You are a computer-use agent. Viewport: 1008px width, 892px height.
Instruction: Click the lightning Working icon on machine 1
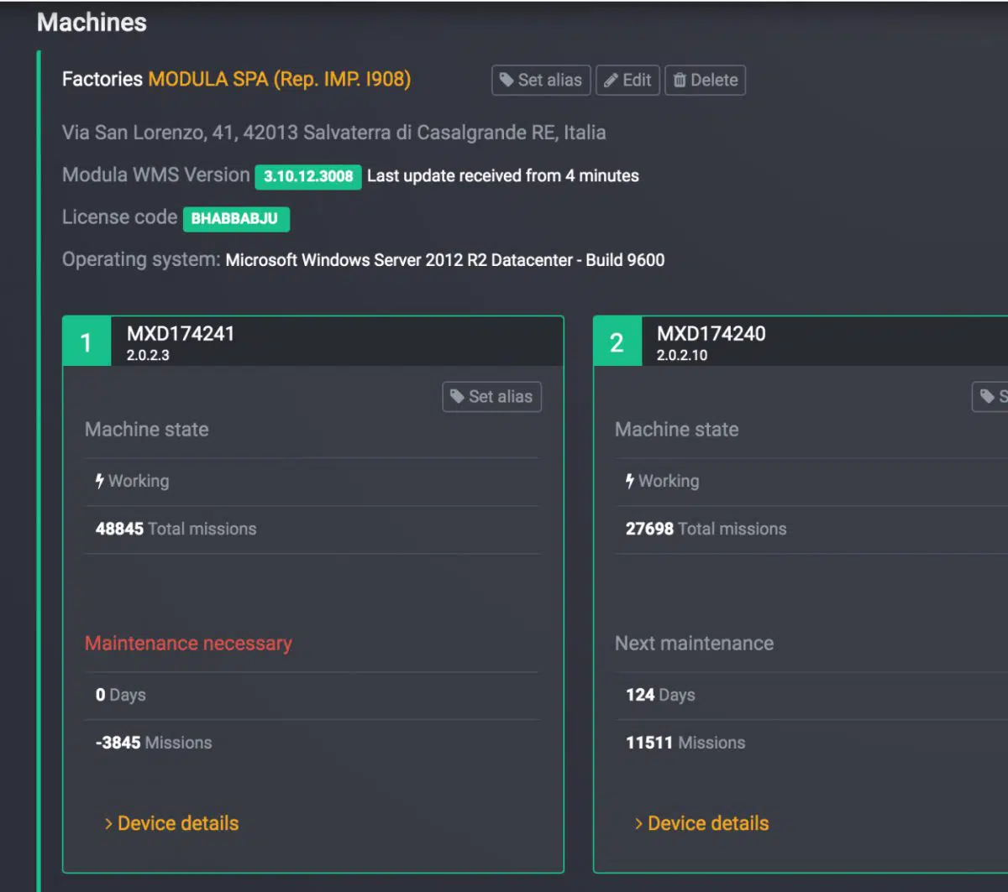point(100,482)
